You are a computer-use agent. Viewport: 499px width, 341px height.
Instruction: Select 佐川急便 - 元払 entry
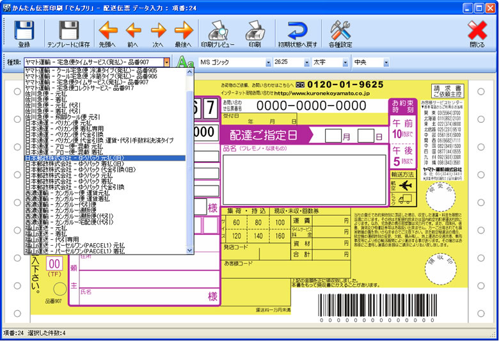[x=105, y=94]
